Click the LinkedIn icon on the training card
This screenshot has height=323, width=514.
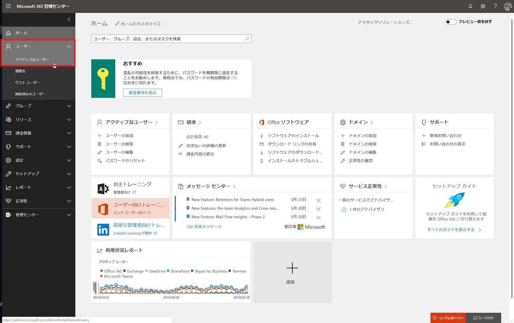coord(103,229)
